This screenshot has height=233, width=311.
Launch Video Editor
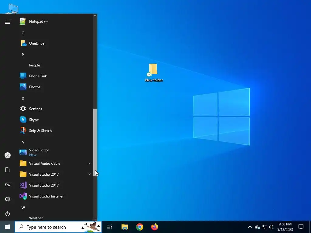pos(56,152)
